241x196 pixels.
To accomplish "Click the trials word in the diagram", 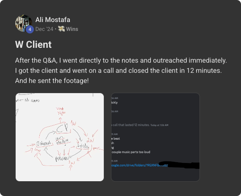I will [83, 146].
